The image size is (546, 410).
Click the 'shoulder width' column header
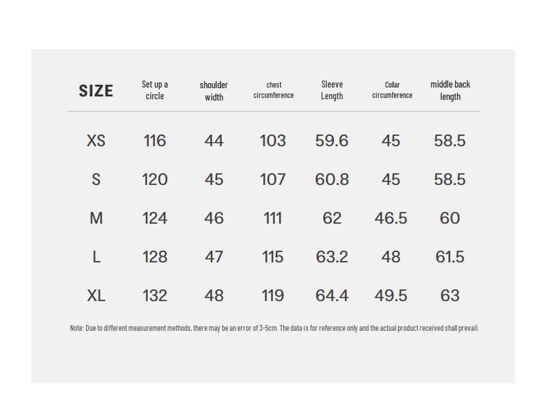tap(213, 91)
